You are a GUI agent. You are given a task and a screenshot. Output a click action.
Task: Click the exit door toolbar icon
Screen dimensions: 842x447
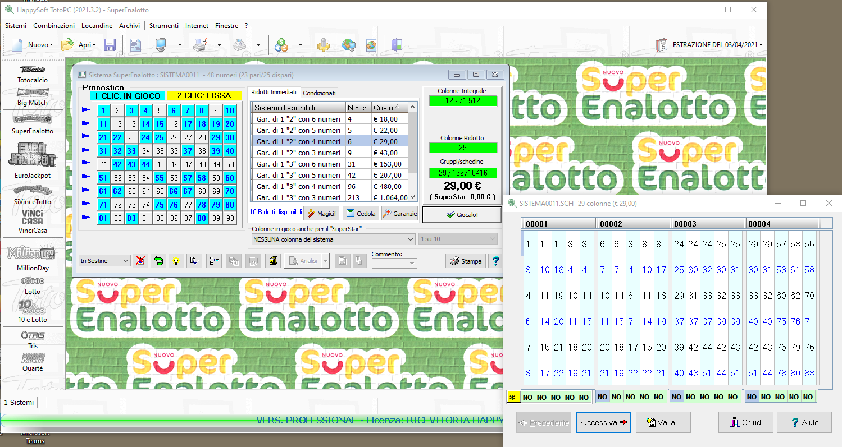397,45
